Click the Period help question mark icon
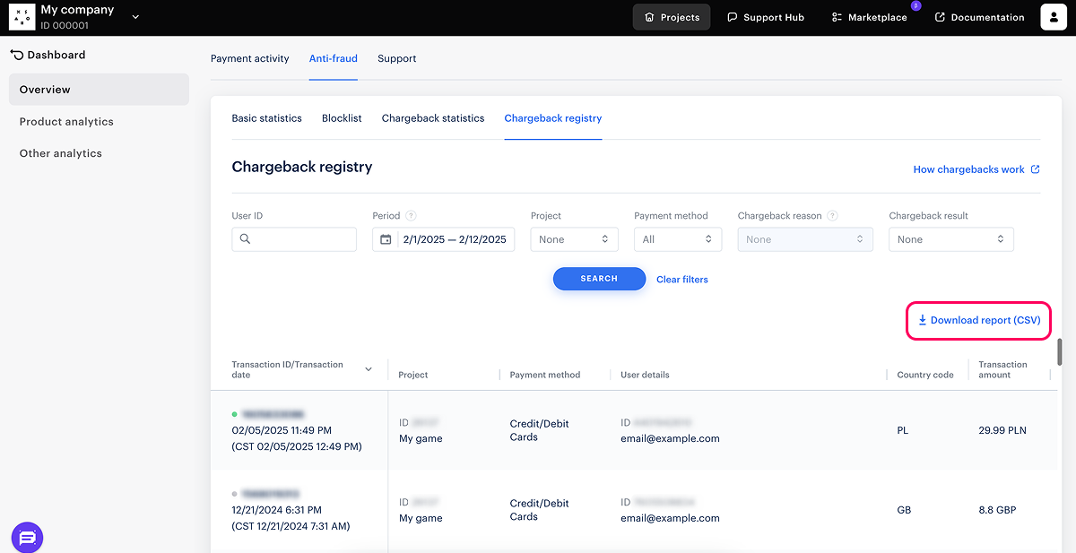Viewport: 1076px width, 553px height. point(411,216)
